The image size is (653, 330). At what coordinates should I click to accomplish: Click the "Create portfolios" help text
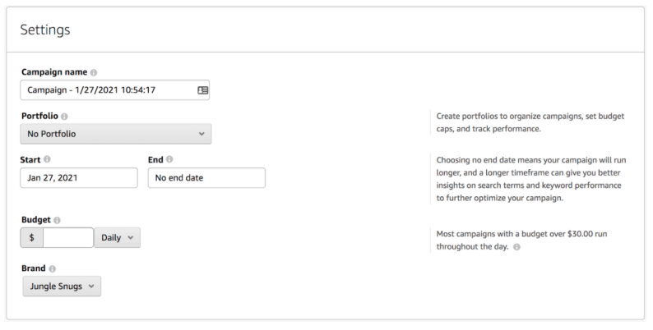(530, 122)
